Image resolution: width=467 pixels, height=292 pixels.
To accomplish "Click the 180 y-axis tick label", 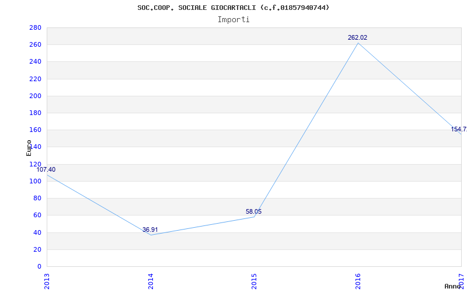I will pyautogui.click(x=35, y=113).
